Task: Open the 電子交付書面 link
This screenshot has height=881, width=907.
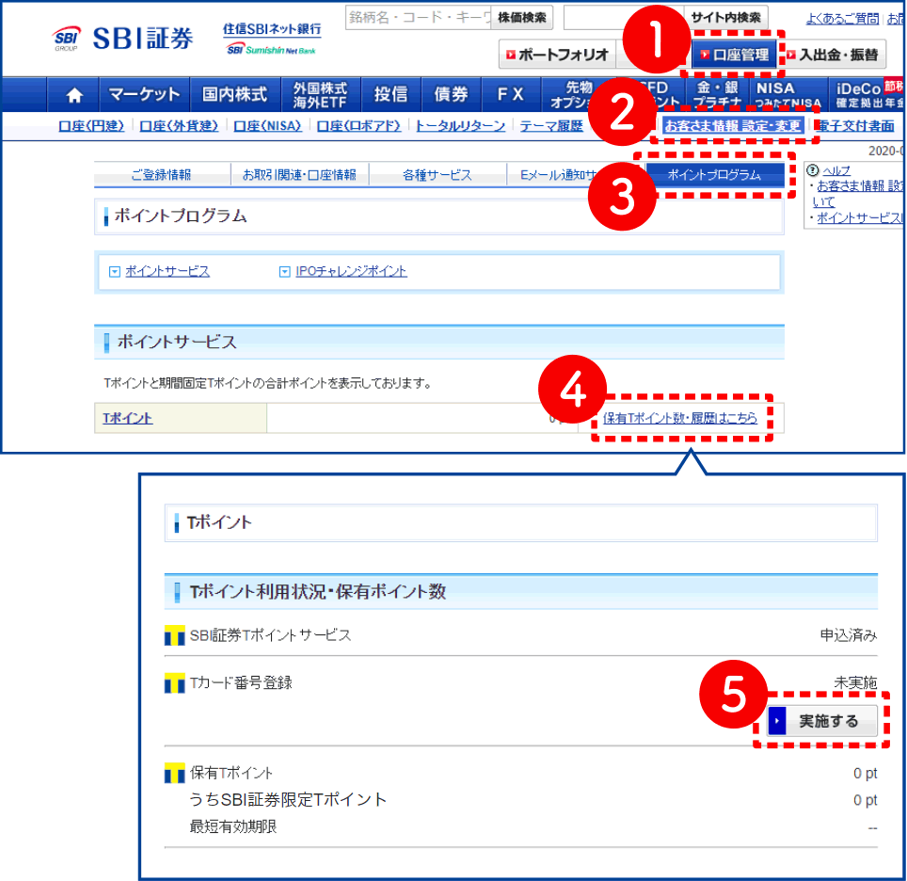Action: [855, 125]
